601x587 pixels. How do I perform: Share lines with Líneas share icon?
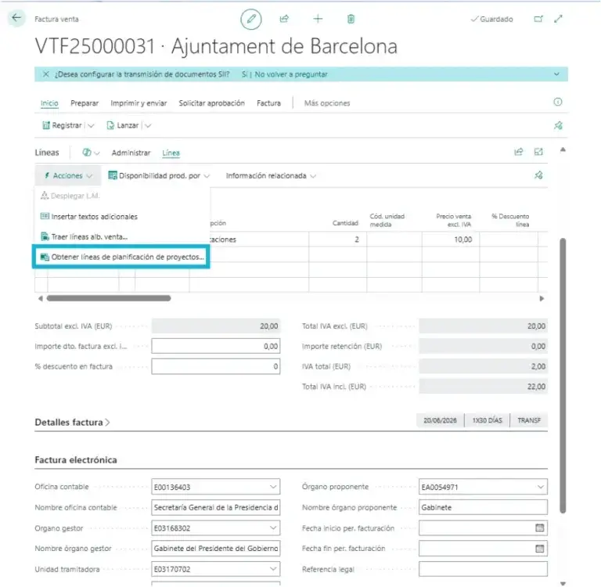point(518,152)
